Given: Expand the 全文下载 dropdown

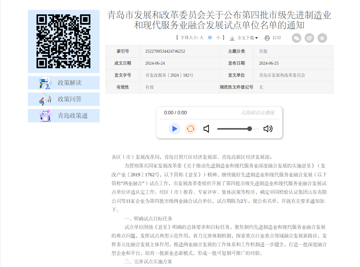Looking at the screenshot, I should [x=247, y=38].
